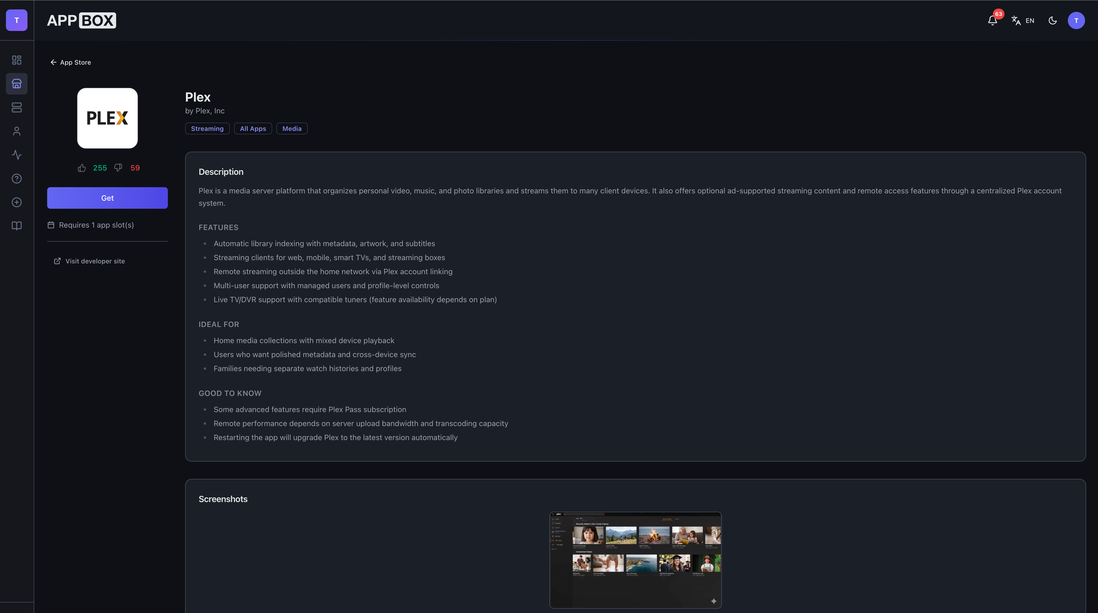The image size is (1098, 613).
Task: Click 'Some advanced features require Plex Pass' line
Action: click(310, 410)
